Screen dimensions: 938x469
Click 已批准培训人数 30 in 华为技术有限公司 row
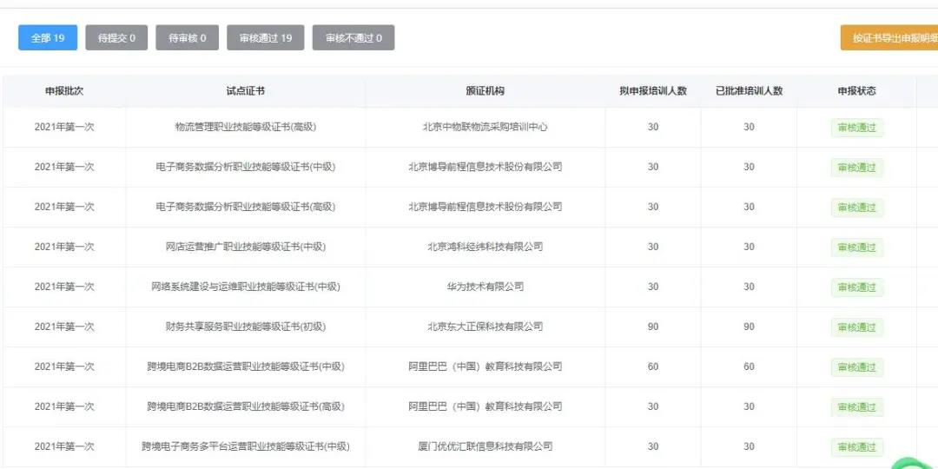(x=749, y=287)
